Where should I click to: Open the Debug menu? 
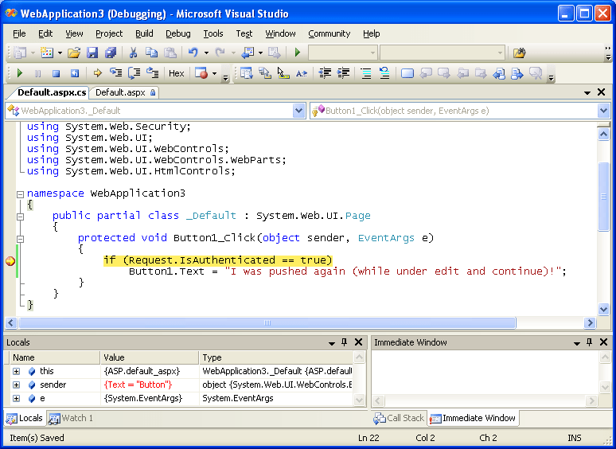point(178,33)
